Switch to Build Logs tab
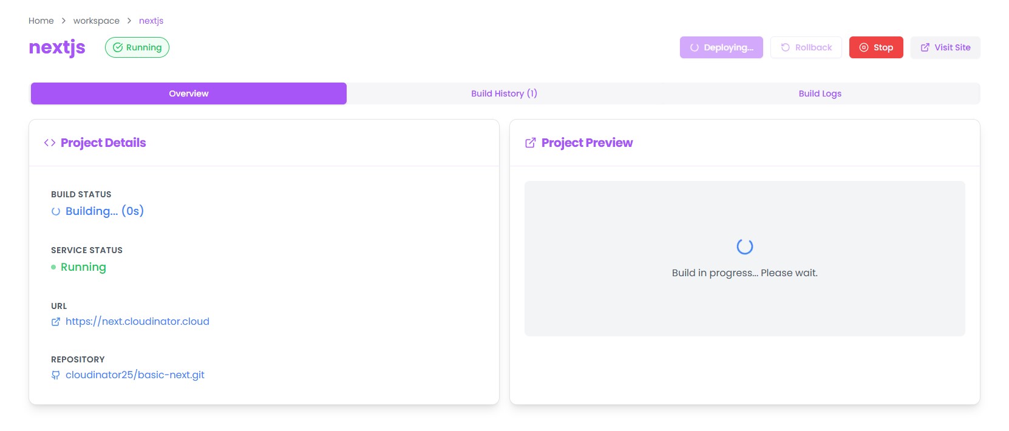The image size is (1009, 431). (820, 93)
